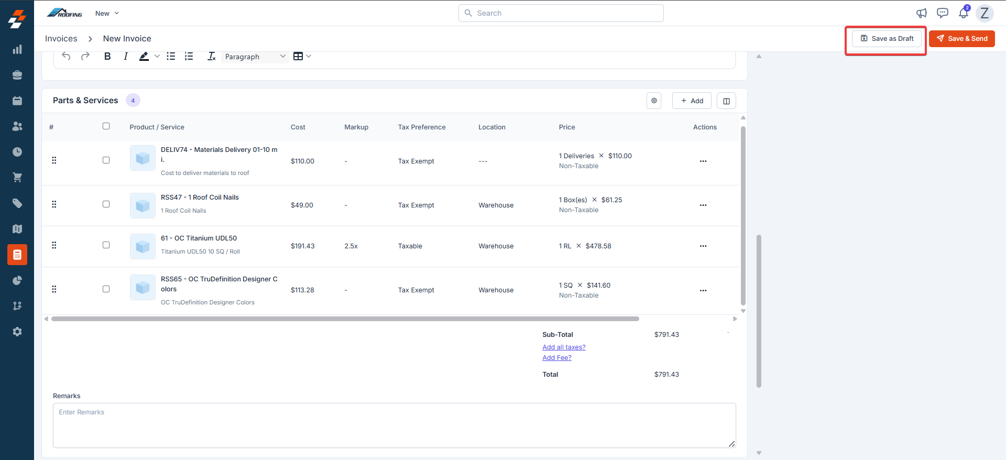Click the table vertical scrollbar thumb
This screenshot has height=460, width=1006.
tap(743, 215)
